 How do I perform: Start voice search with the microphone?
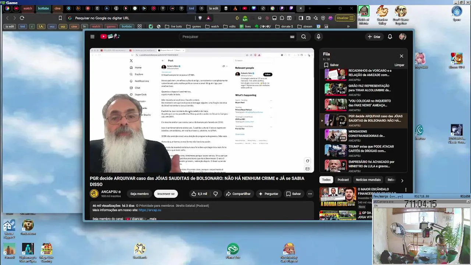[319, 36]
